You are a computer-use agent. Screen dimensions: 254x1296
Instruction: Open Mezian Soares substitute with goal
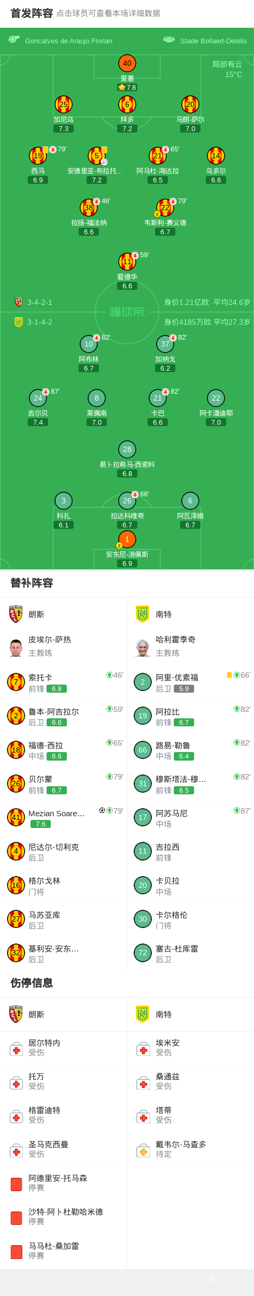click(64, 818)
